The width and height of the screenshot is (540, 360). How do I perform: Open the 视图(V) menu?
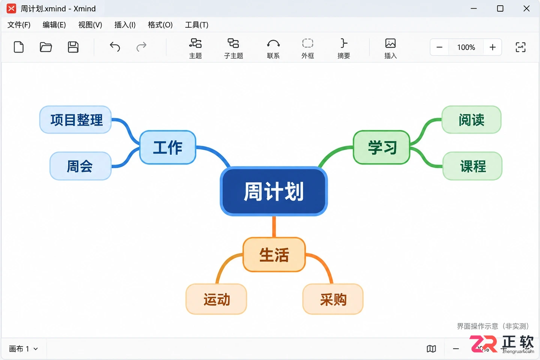(x=90, y=25)
